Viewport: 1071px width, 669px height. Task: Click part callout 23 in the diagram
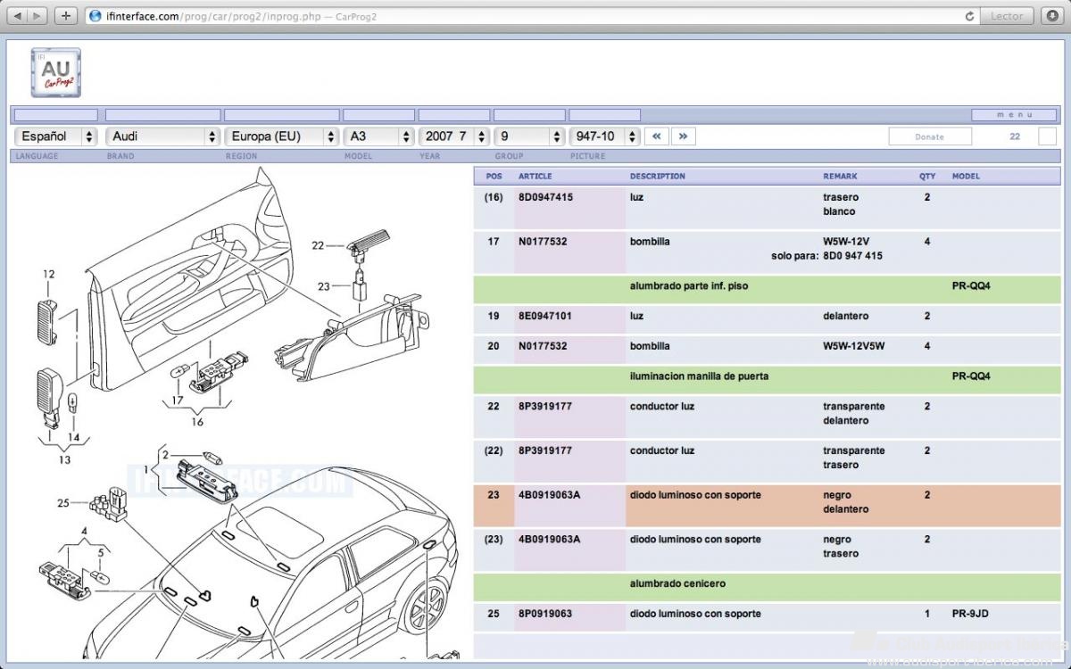click(x=323, y=286)
